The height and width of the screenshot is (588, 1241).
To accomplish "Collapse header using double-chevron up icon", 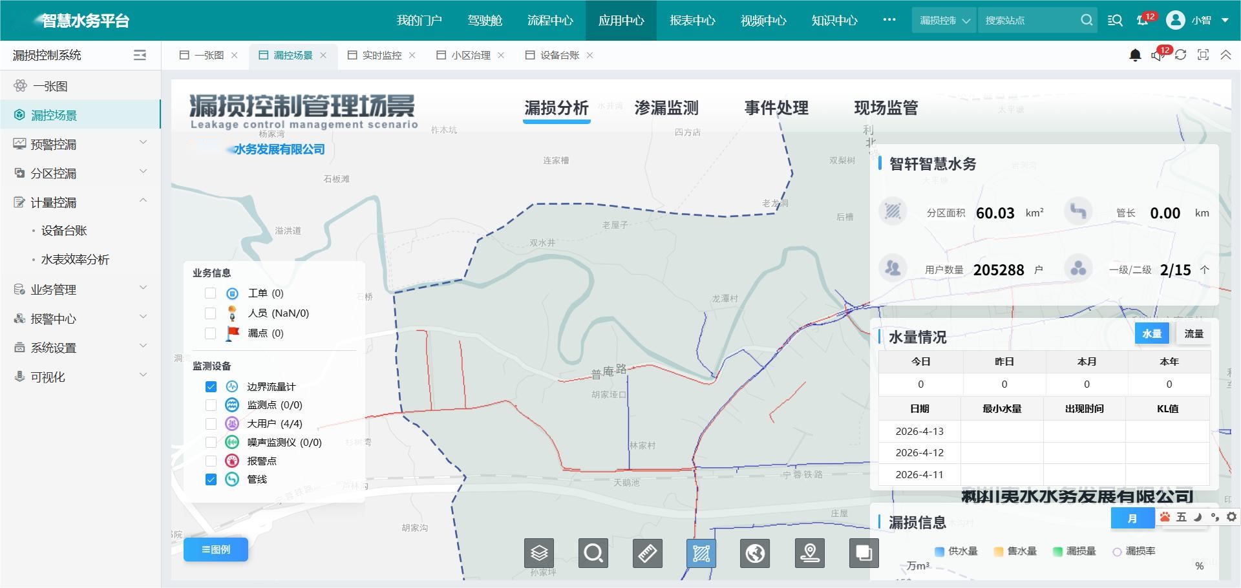I will tap(1225, 55).
